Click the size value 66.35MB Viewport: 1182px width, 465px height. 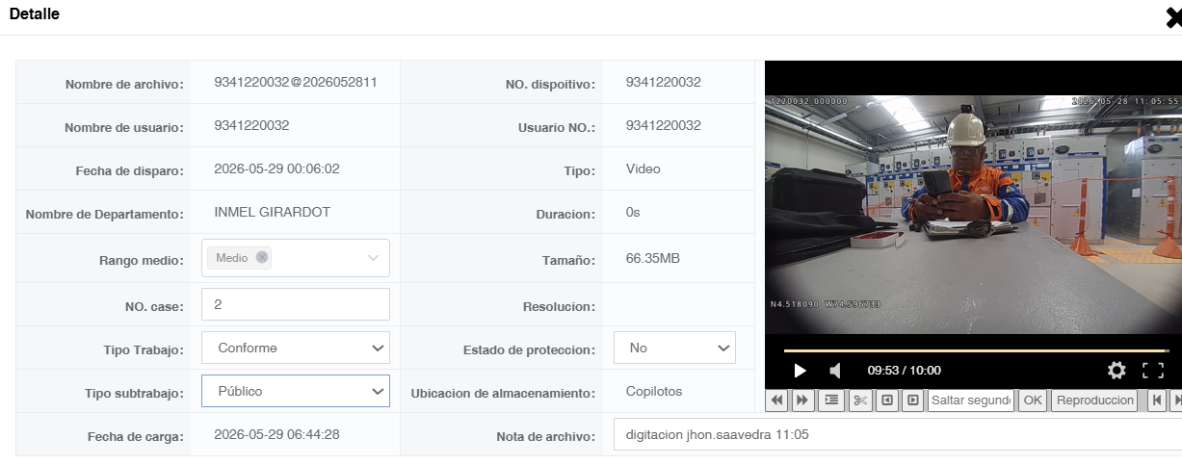654,258
